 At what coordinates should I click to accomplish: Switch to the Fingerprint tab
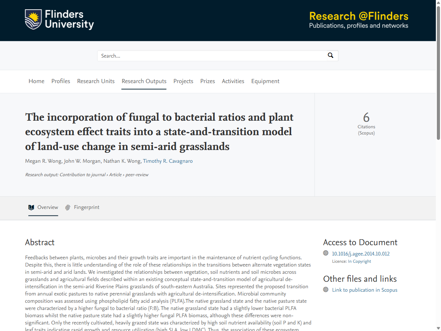click(86, 207)
